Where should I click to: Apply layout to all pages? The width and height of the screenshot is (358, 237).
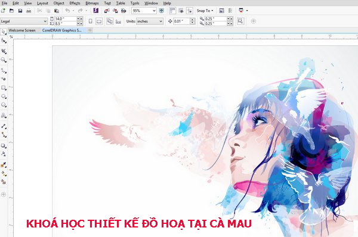110,21
